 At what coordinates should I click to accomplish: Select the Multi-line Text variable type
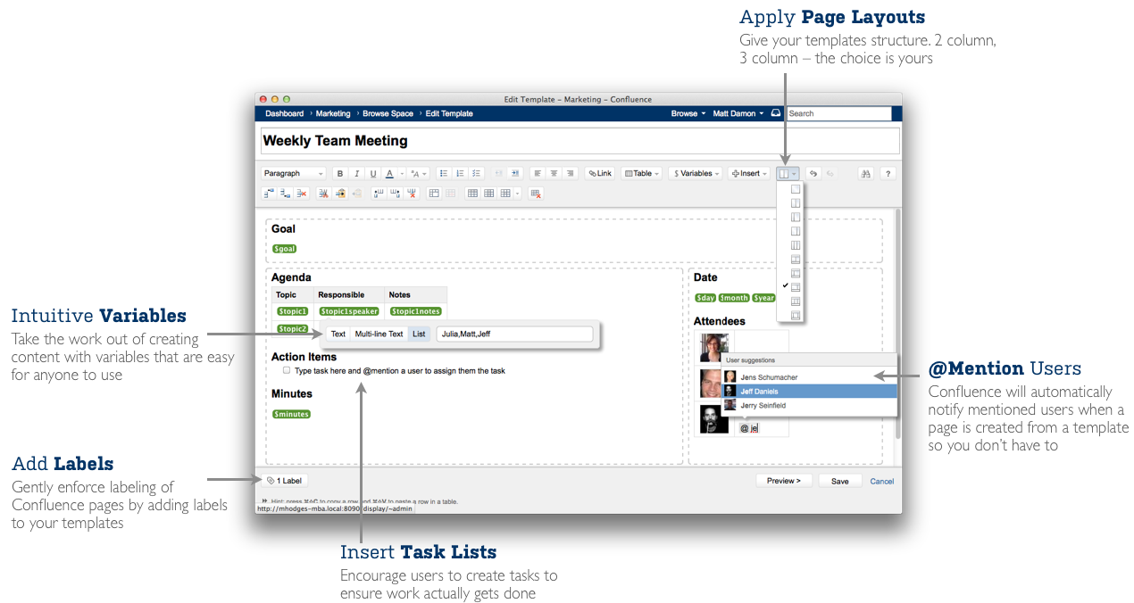coord(379,334)
